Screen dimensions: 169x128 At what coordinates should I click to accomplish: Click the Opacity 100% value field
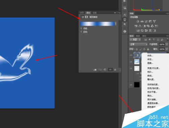[x=162, y=45]
